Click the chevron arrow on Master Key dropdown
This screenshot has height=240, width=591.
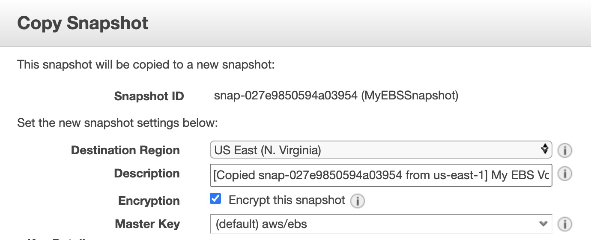543,224
